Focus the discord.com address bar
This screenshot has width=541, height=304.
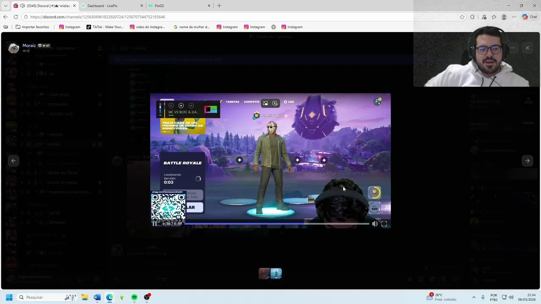click(x=241, y=17)
